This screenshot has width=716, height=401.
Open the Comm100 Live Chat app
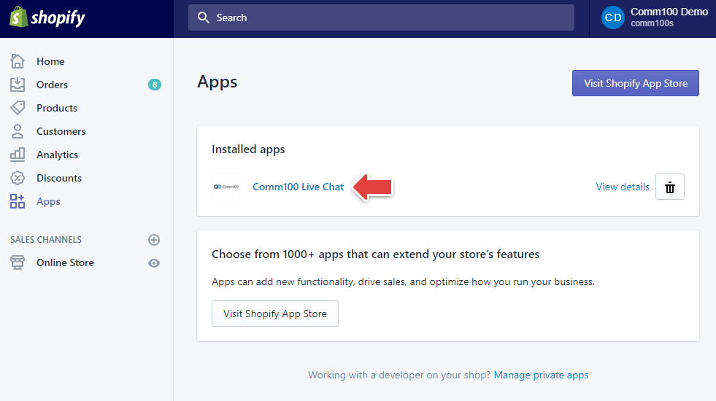pyautogui.click(x=298, y=187)
